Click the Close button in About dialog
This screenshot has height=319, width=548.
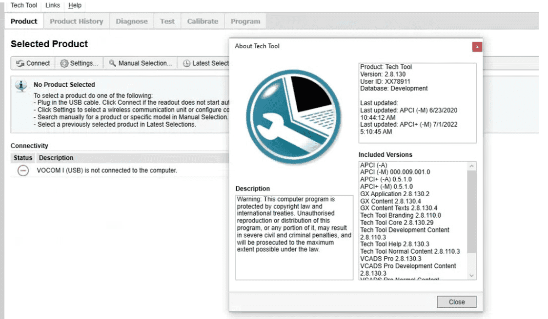(x=456, y=302)
